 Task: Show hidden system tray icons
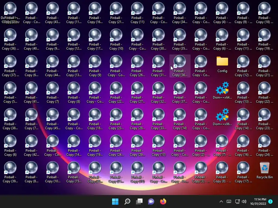pos(221,201)
